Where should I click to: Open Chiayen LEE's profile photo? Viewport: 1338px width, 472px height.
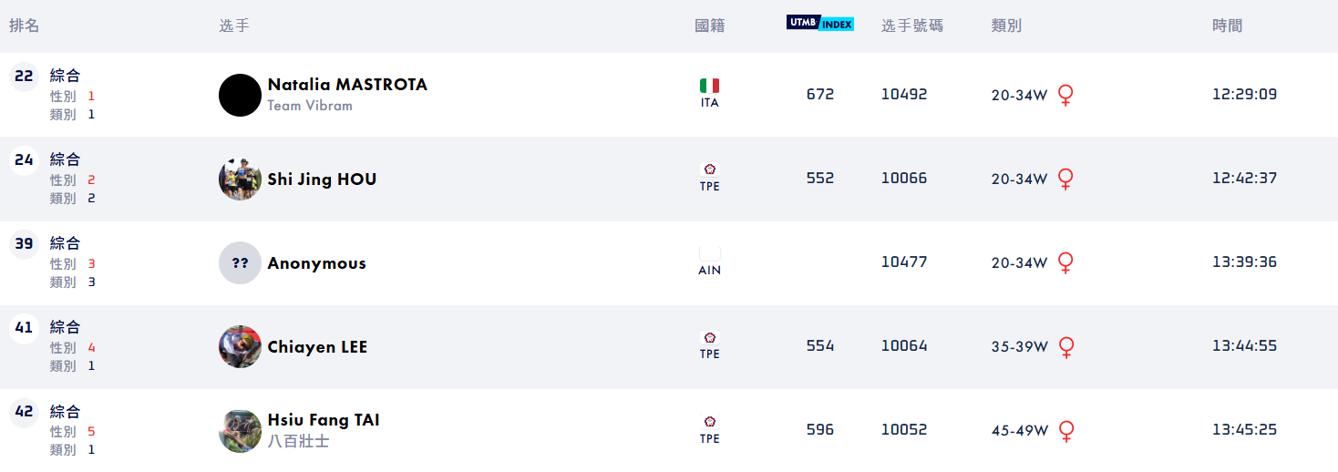coord(240,347)
